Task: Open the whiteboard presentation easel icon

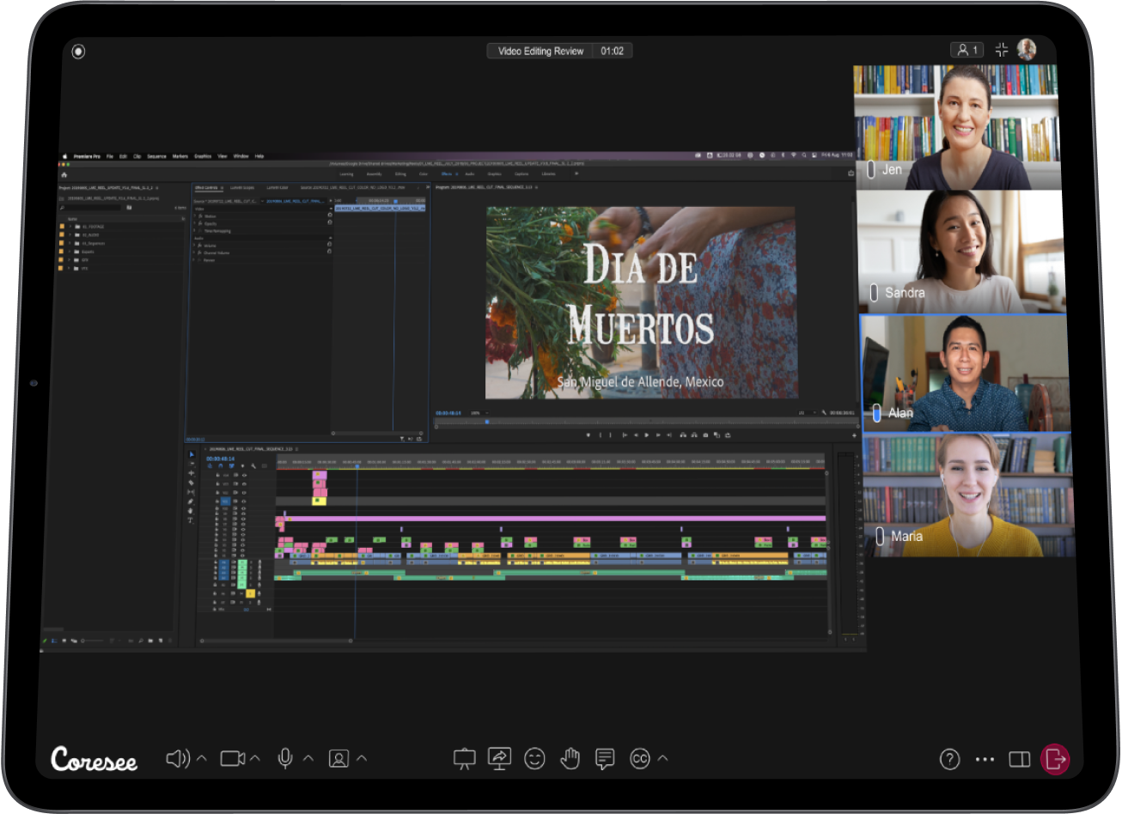Action: coord(464,758)
